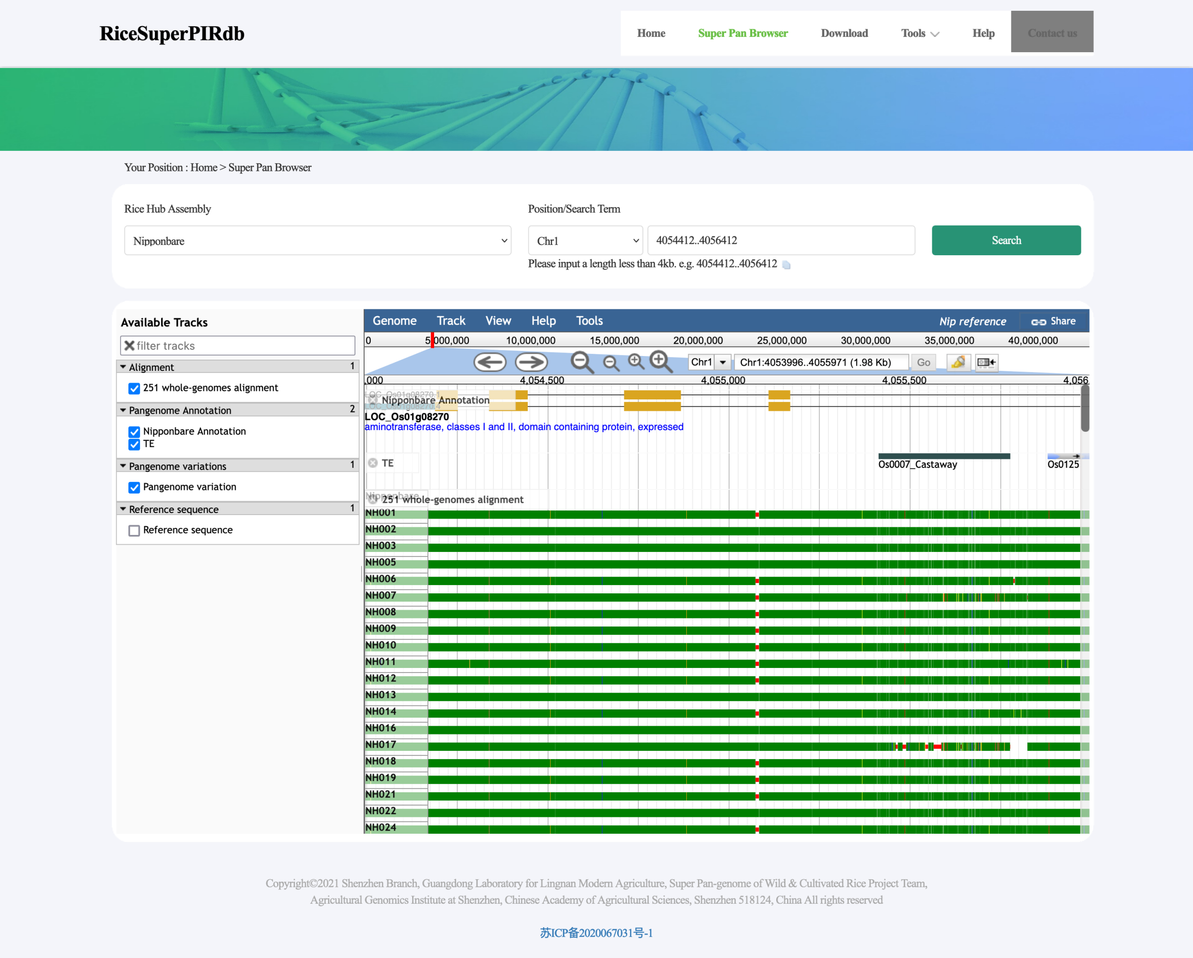
Task: Enable the Reference sequence checkbox
Action: pyautogui.click(x=134, y=531)
